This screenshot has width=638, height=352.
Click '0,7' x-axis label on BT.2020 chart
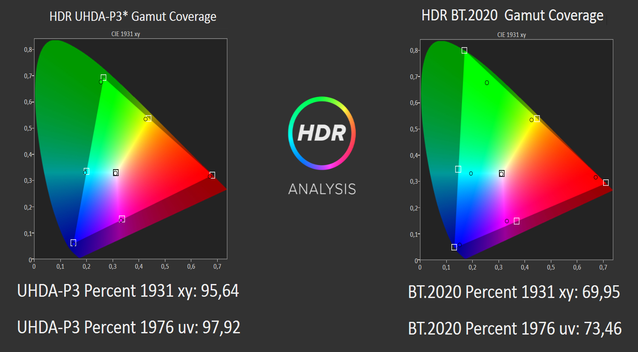(x=603, y=267)
